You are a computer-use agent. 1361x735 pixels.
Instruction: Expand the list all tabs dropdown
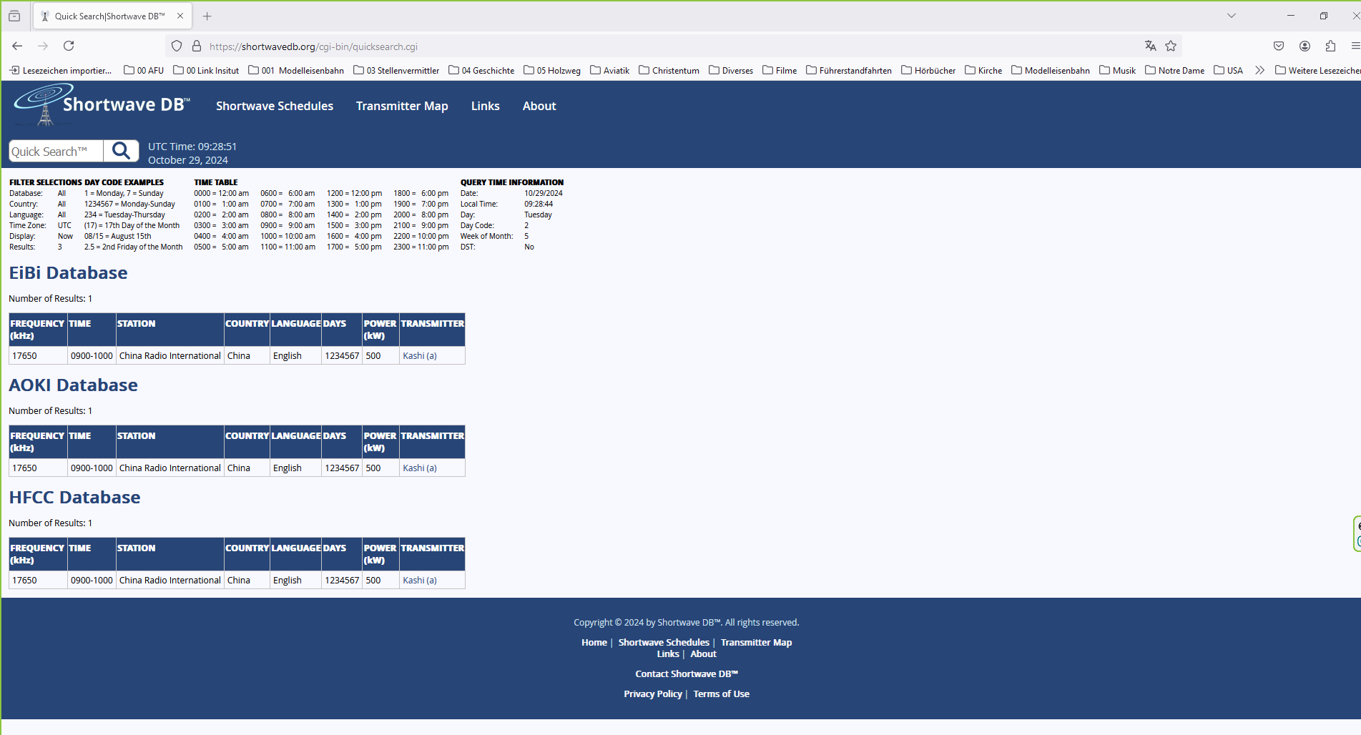click(x=1231, y=16)
